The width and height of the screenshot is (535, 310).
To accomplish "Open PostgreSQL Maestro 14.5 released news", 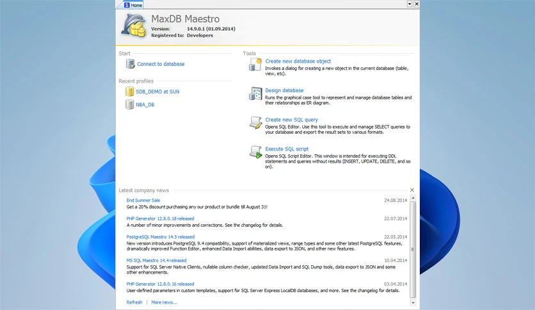I will (x=161, y=237).
